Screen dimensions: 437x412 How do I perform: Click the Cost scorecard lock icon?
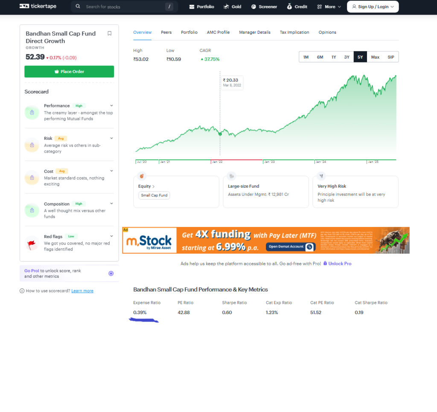point(32,177)
